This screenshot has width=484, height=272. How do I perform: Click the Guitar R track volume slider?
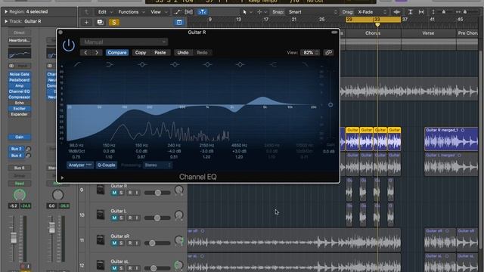(157, 193)
